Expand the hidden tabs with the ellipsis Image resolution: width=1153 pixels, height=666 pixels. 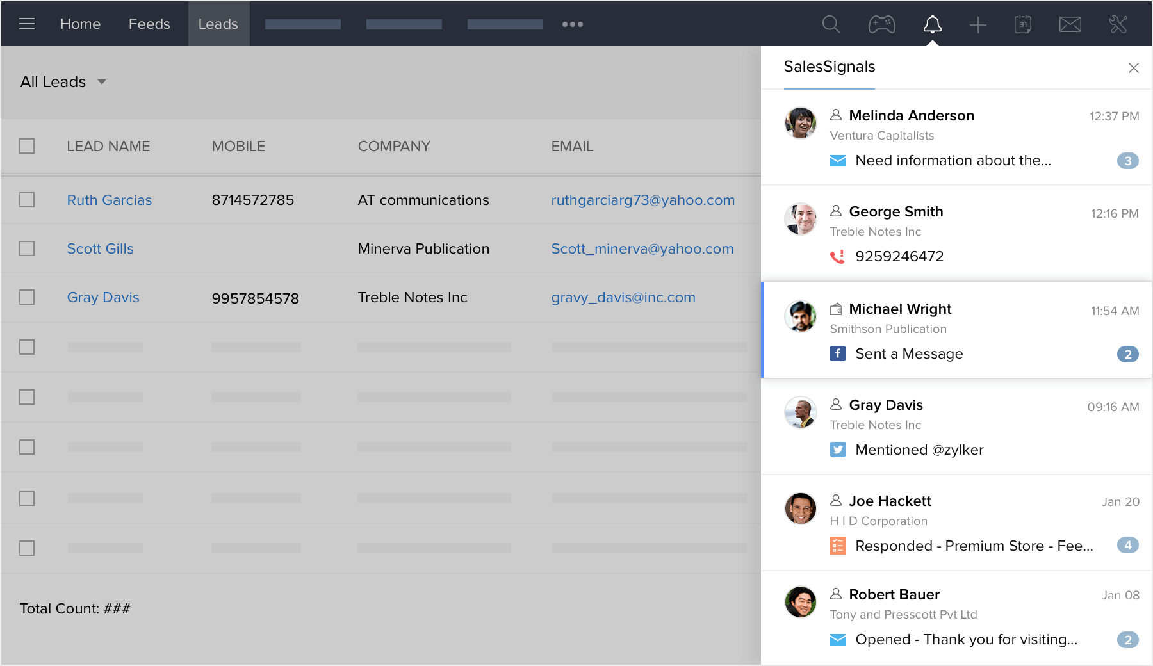point(573,24)
